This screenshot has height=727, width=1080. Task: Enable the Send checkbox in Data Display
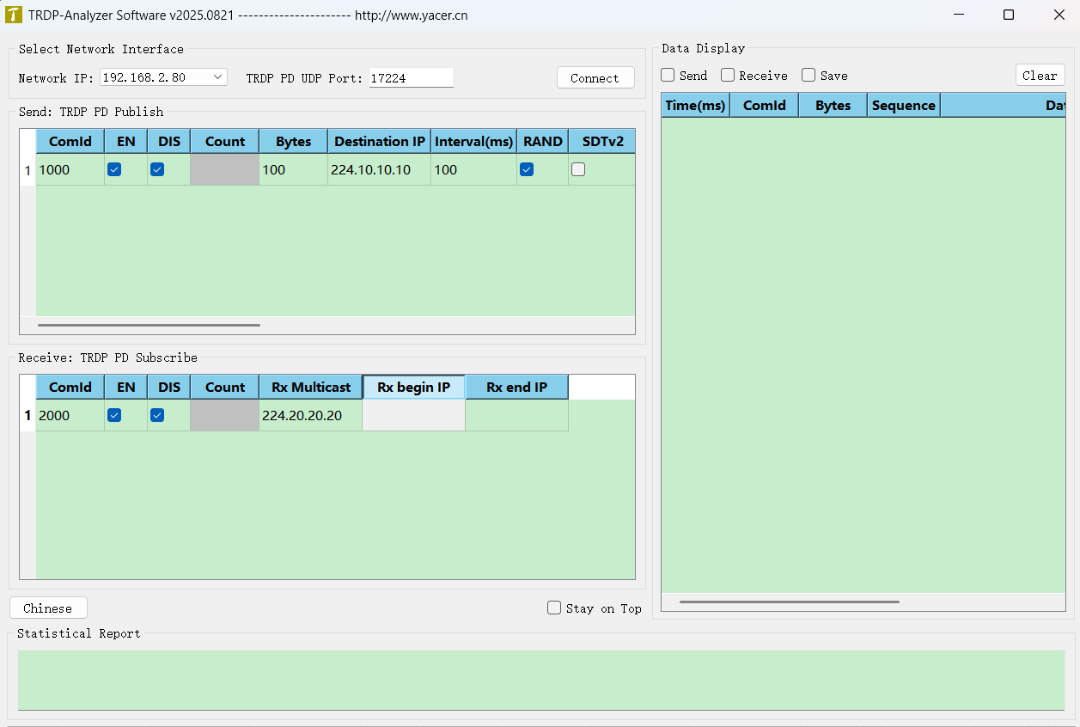(x=668, y=75)
